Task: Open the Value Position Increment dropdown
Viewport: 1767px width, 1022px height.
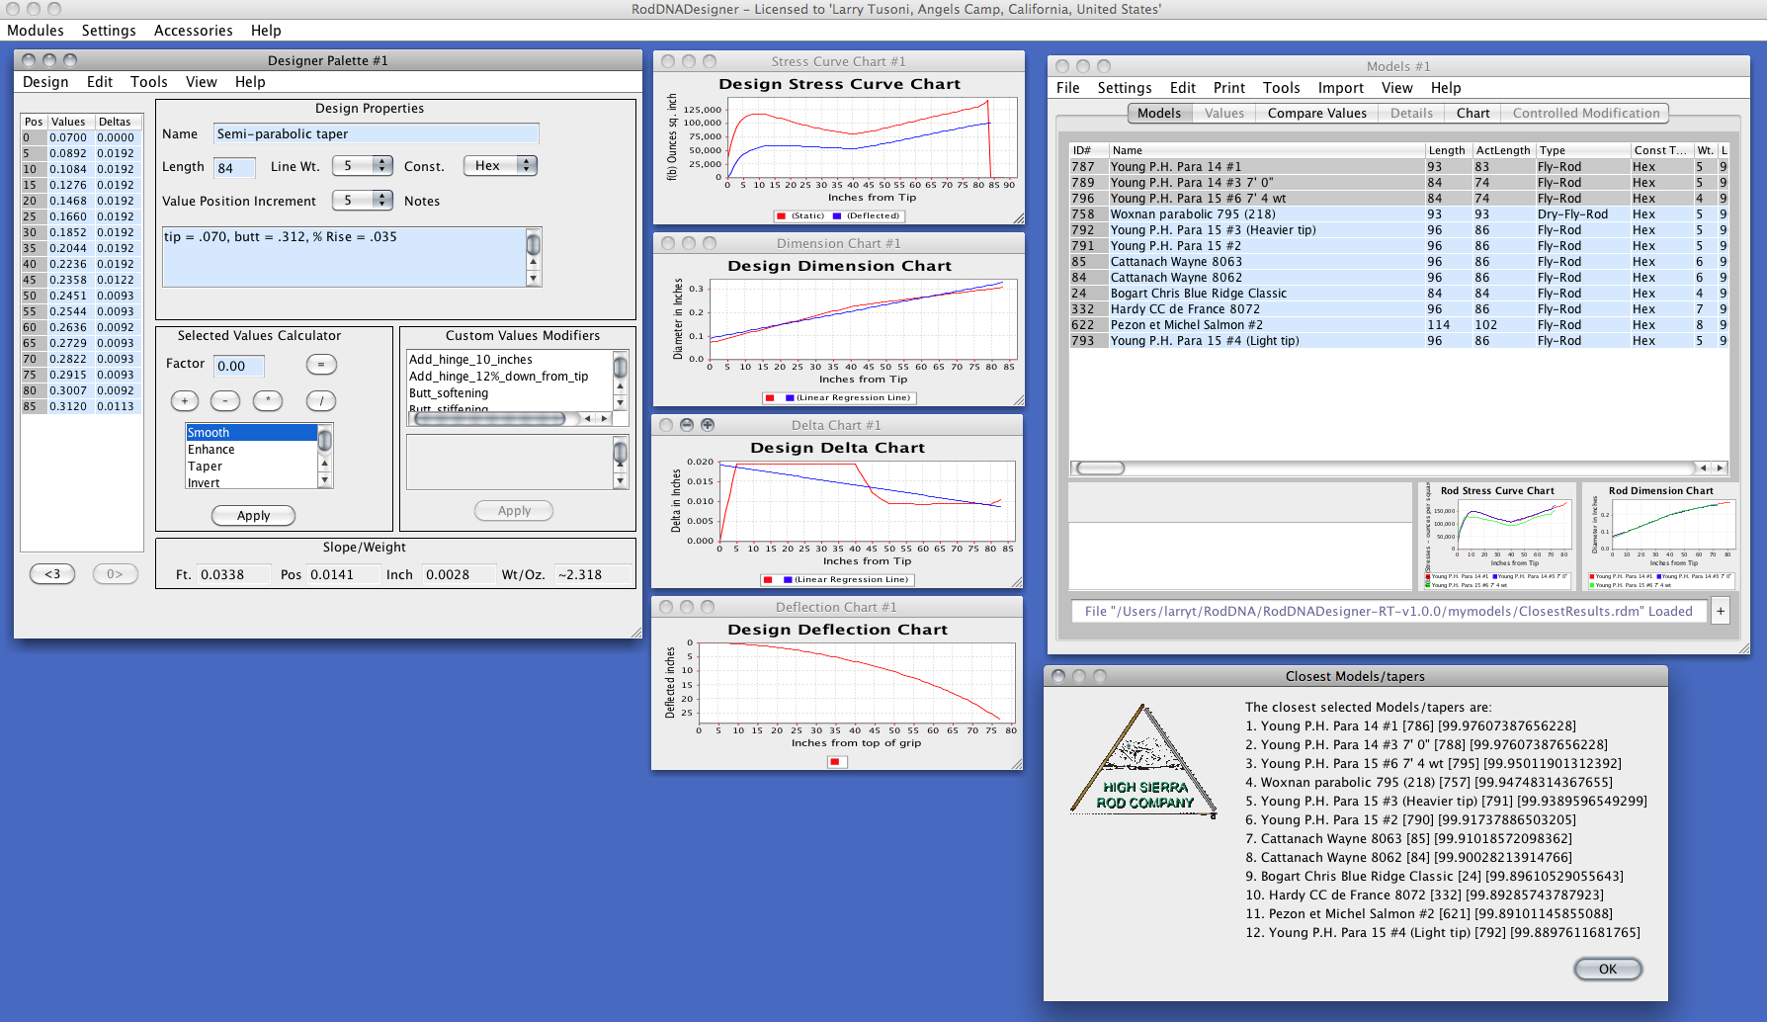Action: (x=363, y=201)
